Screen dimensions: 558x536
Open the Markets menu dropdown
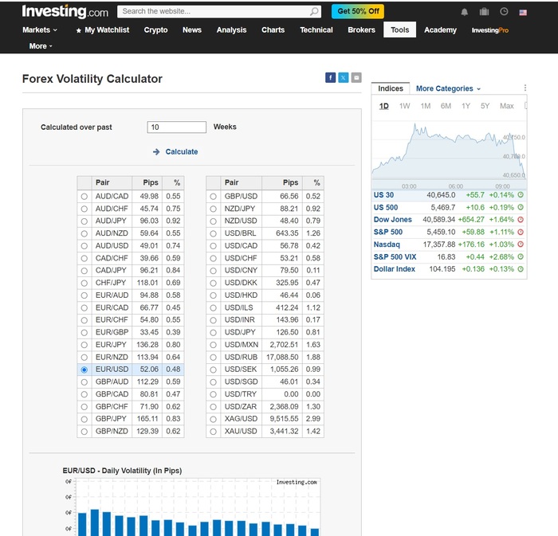coord(39,29)
